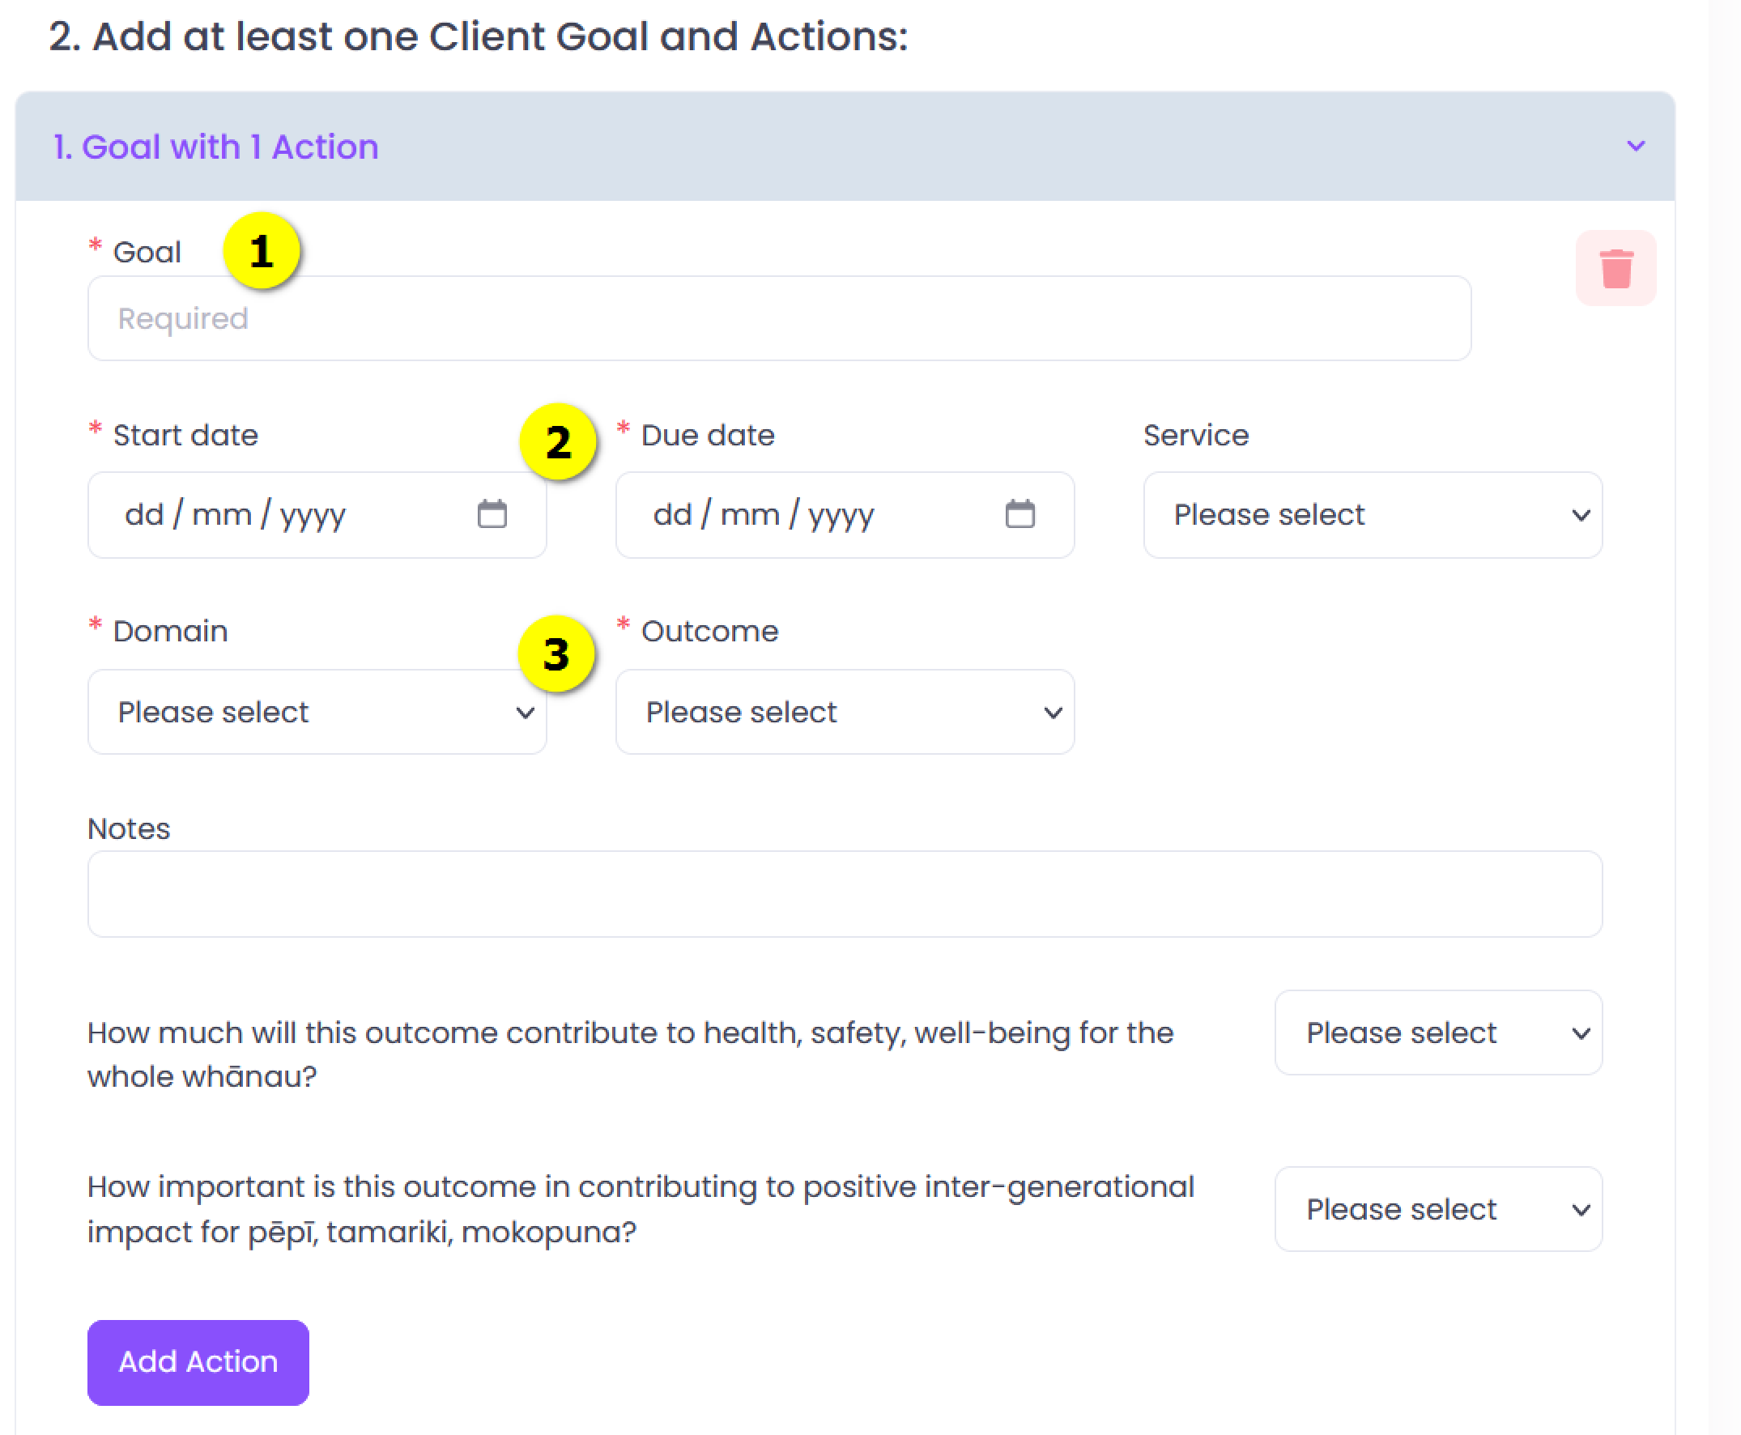
Task: Click the Add Action button
Action: click(198, 1361)
